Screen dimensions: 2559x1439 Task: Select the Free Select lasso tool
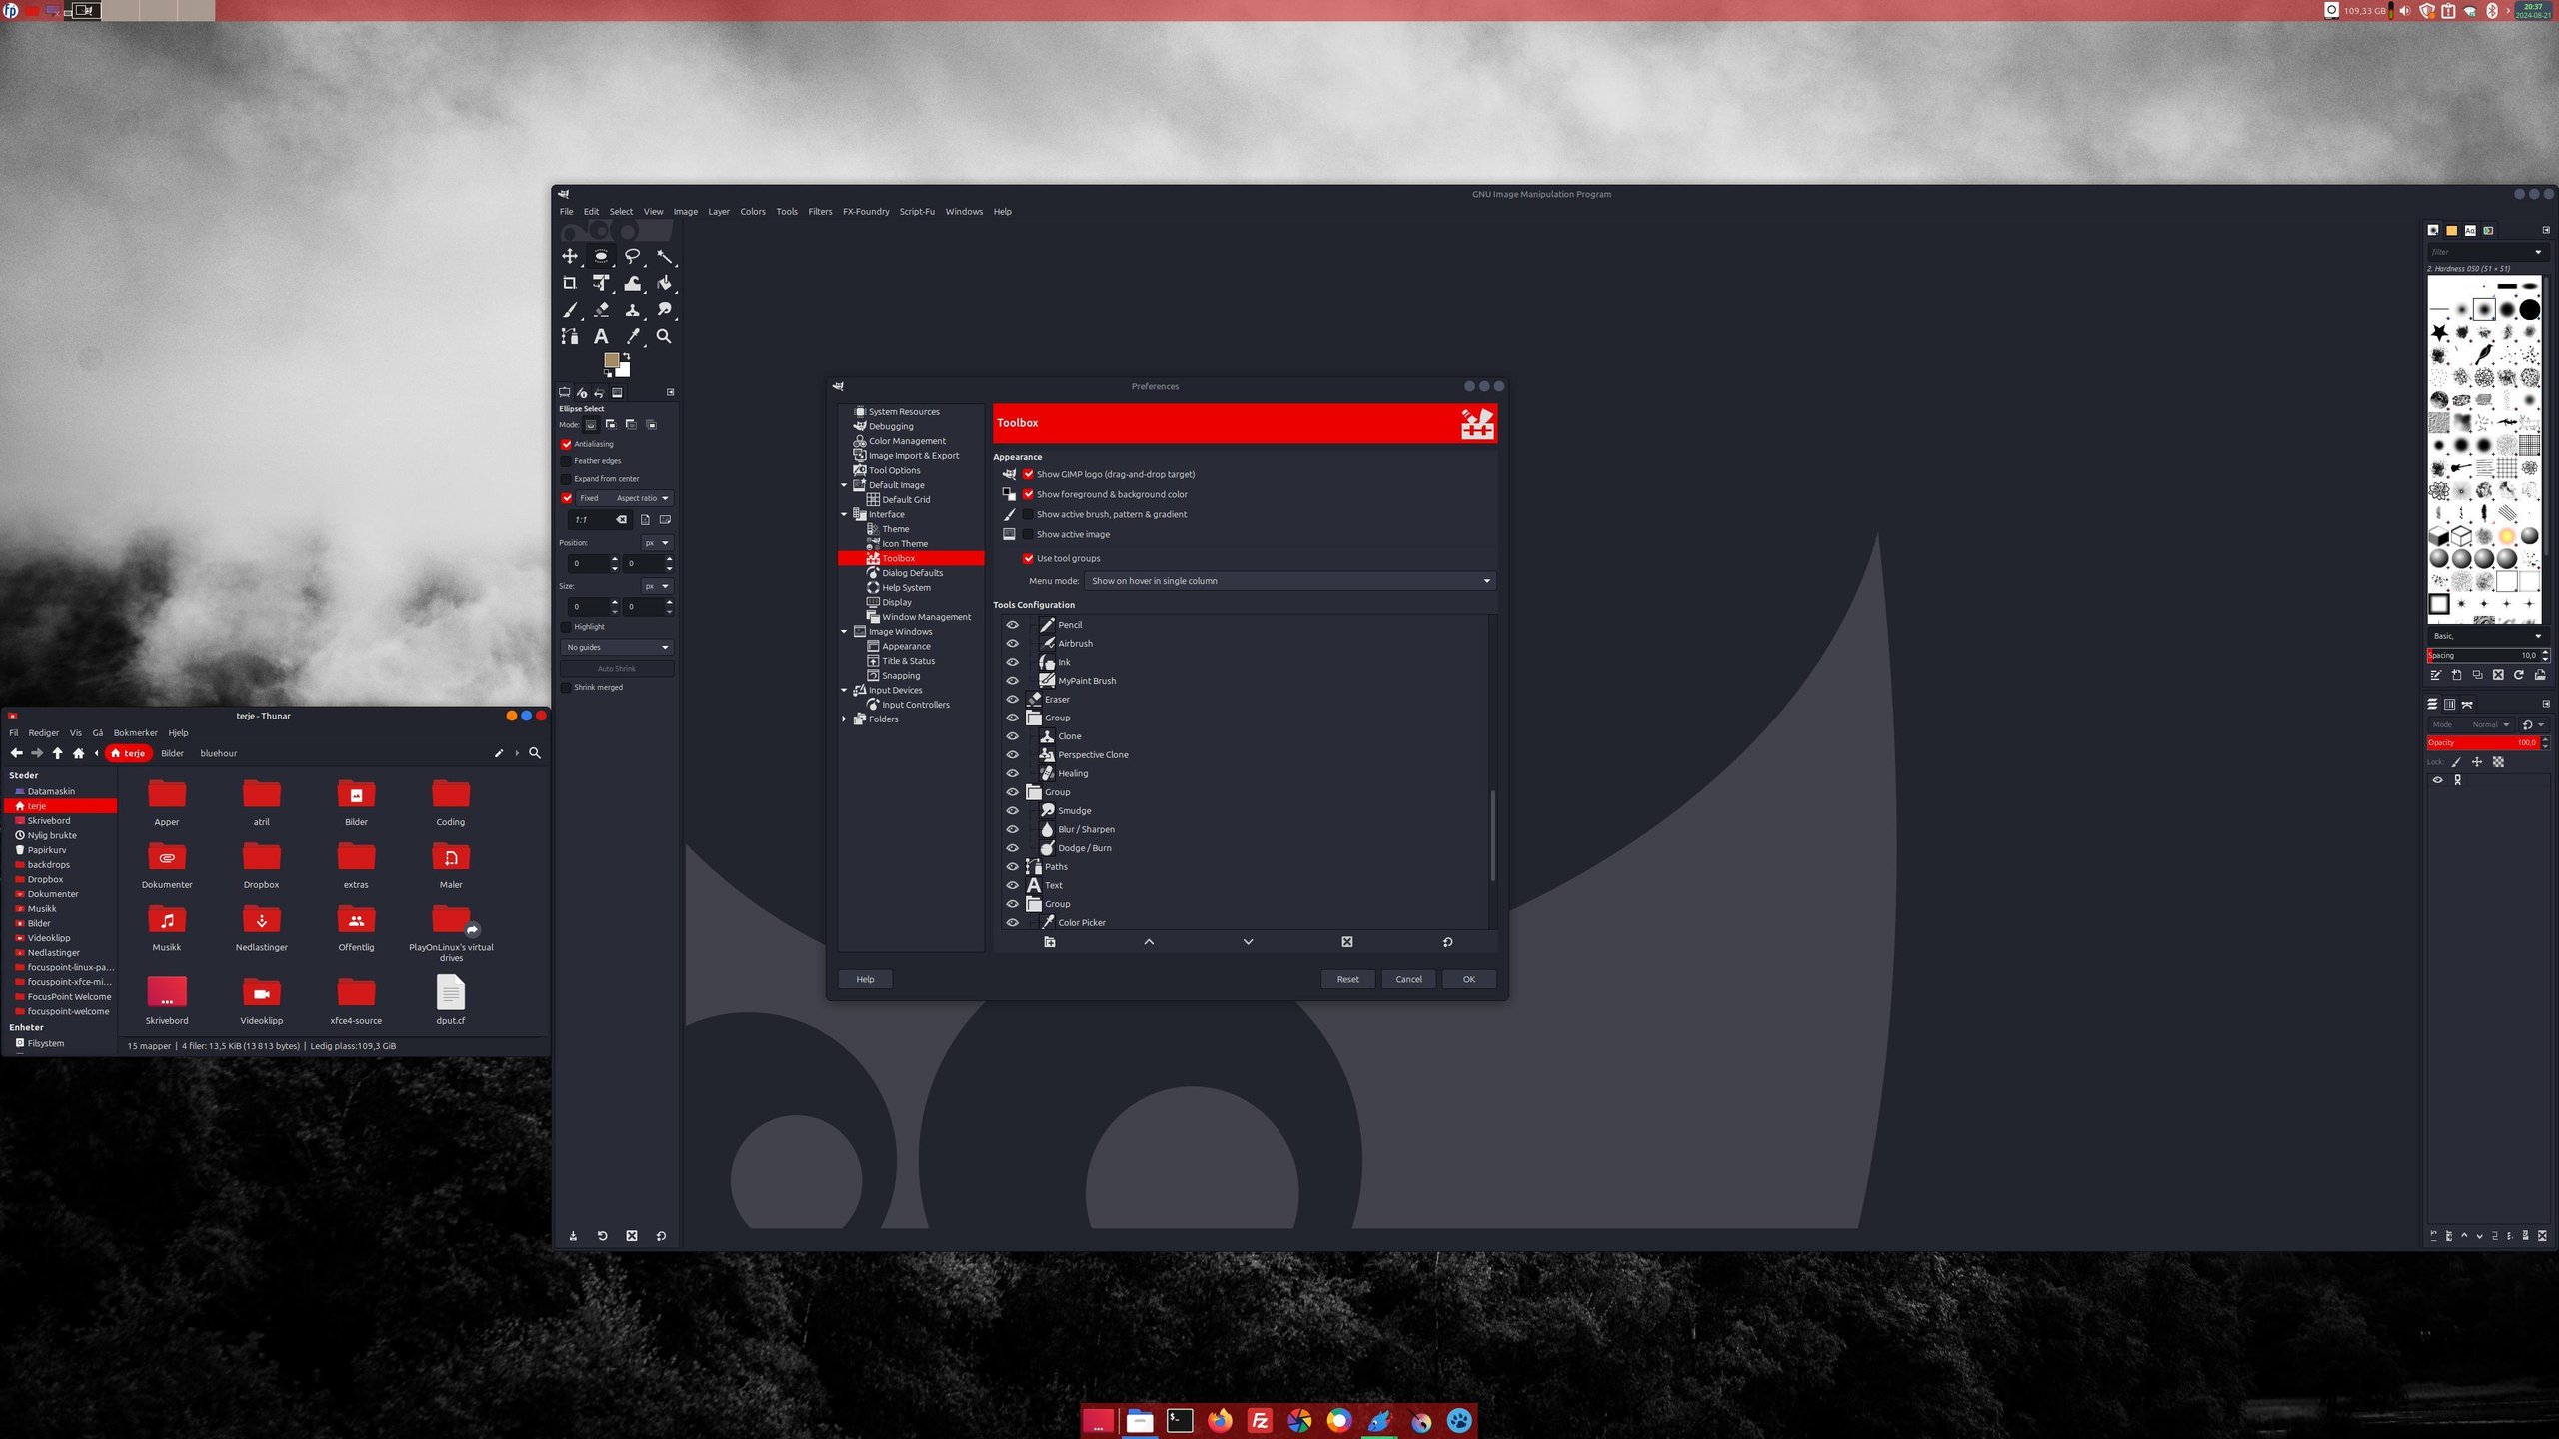point(632,257)
